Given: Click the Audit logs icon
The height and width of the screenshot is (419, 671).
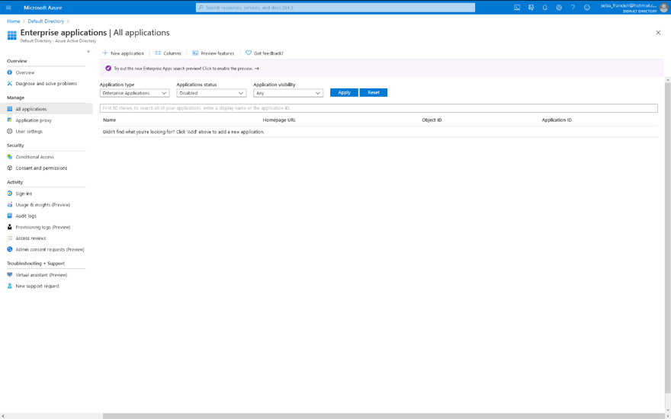Looking at the screenshot, I should coord(10,216).
